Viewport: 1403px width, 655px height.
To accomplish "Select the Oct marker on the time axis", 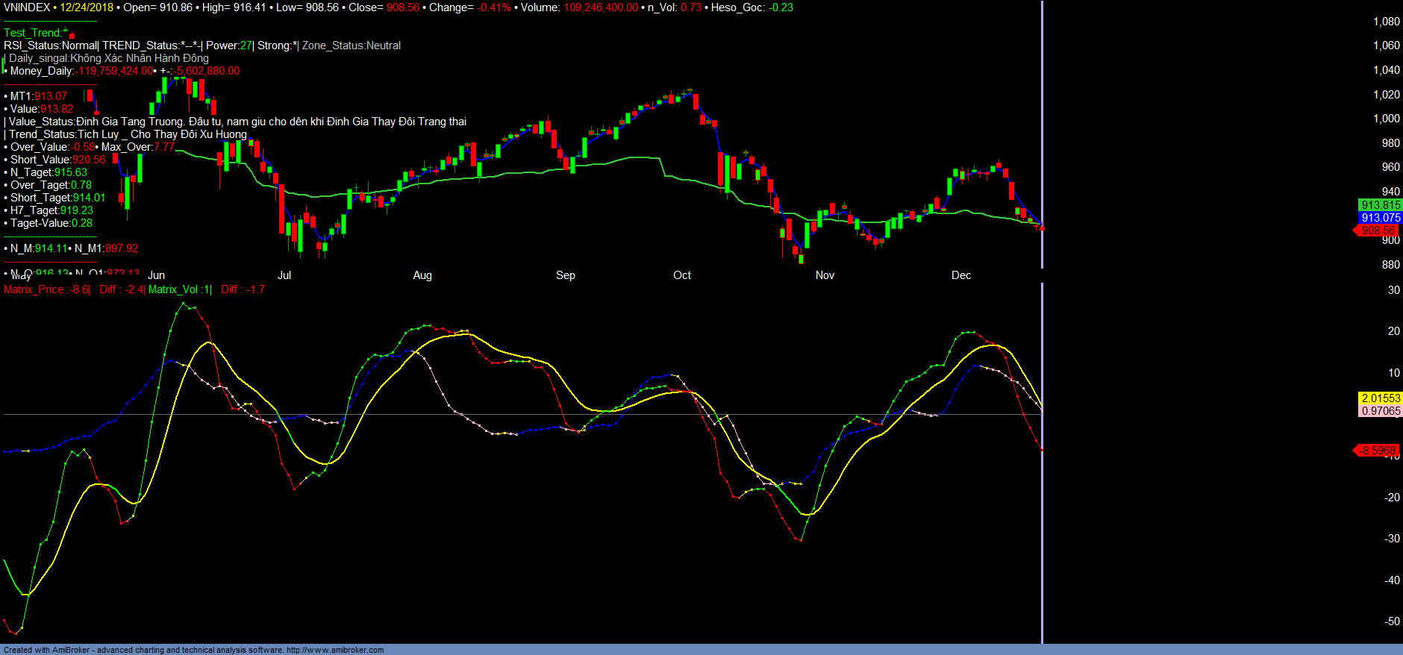I will pos(681,275).
